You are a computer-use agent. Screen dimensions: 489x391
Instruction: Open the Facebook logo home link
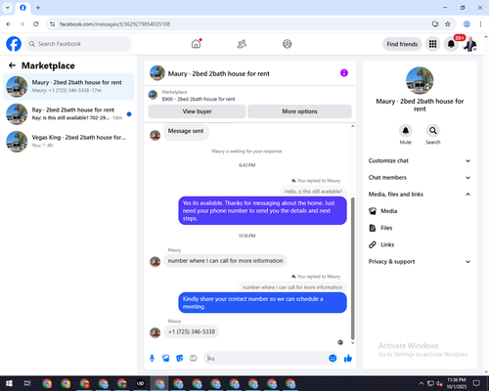point(14,44)
